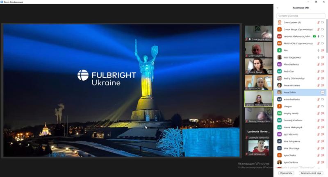Image resolution: width=328 pixels, height=177 pixels.
Task: Click the RMU MON video thumbnail
Action: click(259, 82)
